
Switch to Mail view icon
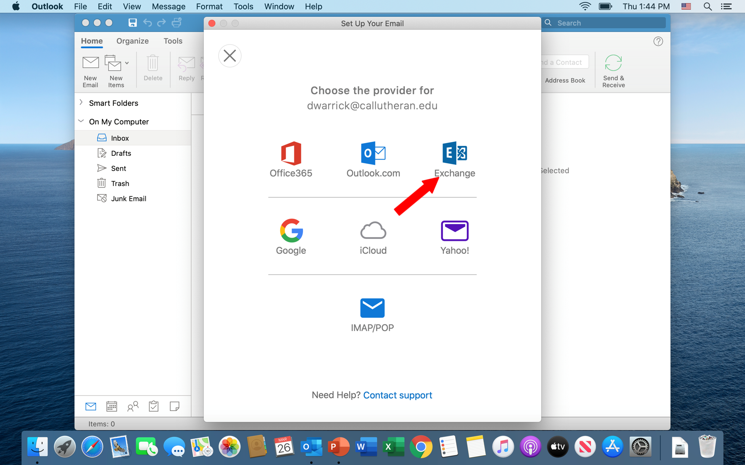(x=91, y=407)
